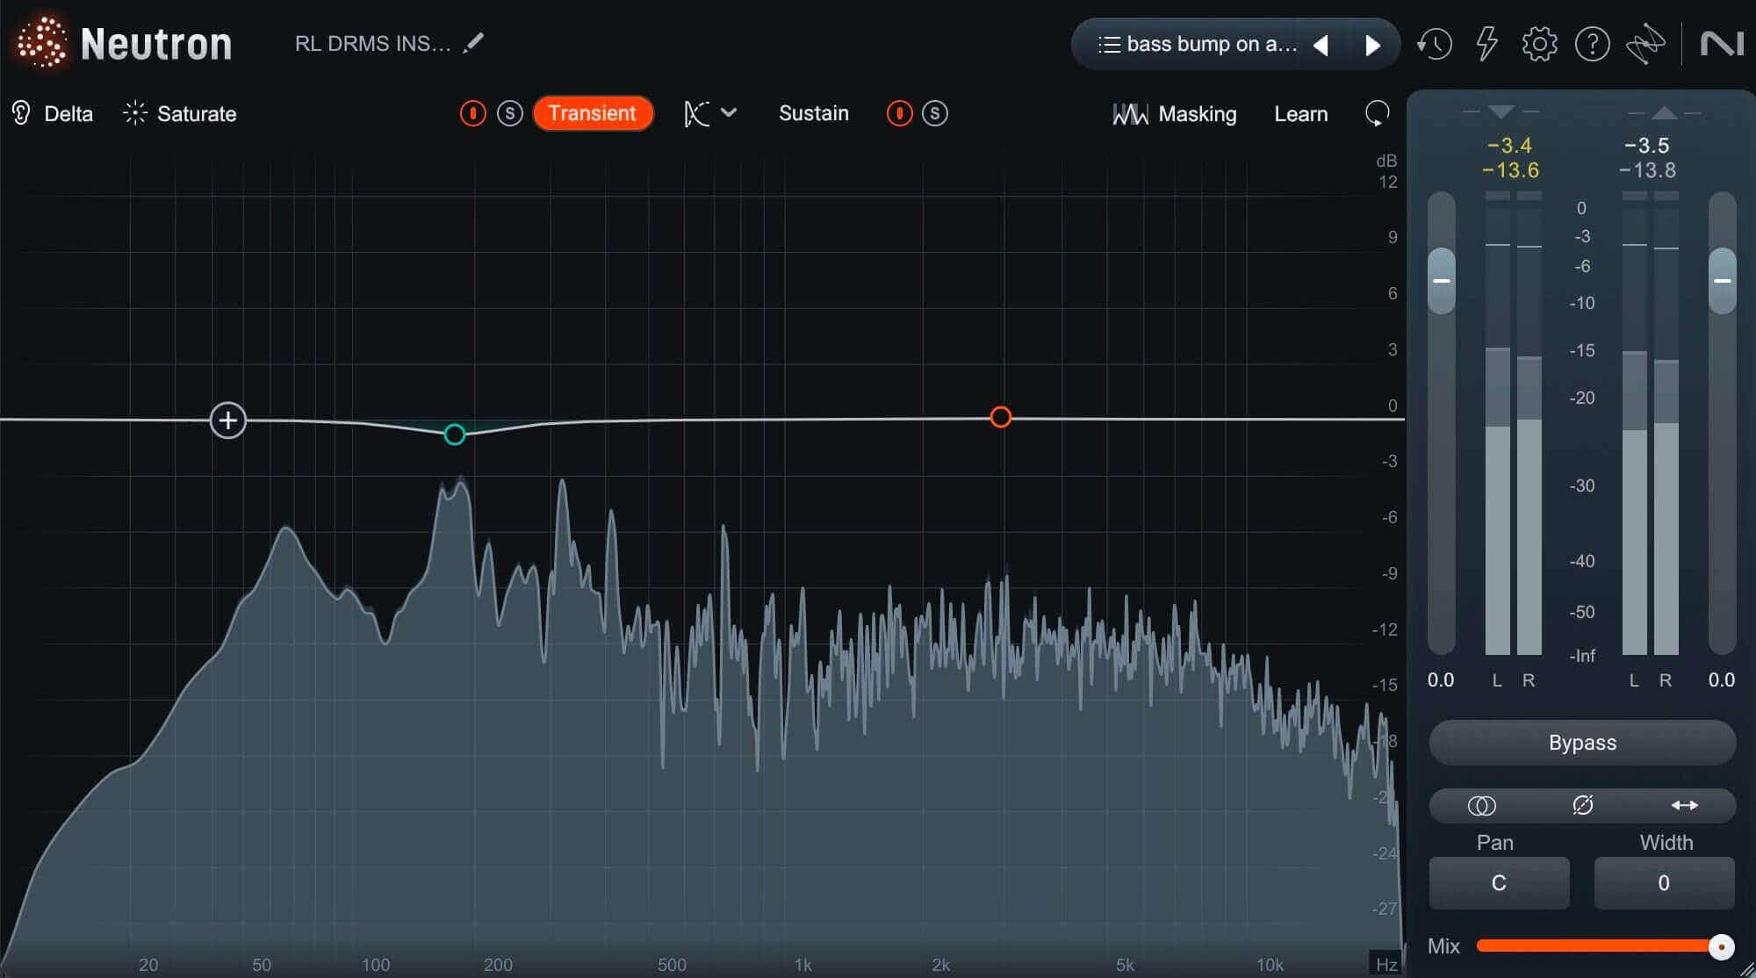Click the output gain value 0.0

coord(1722,680)
